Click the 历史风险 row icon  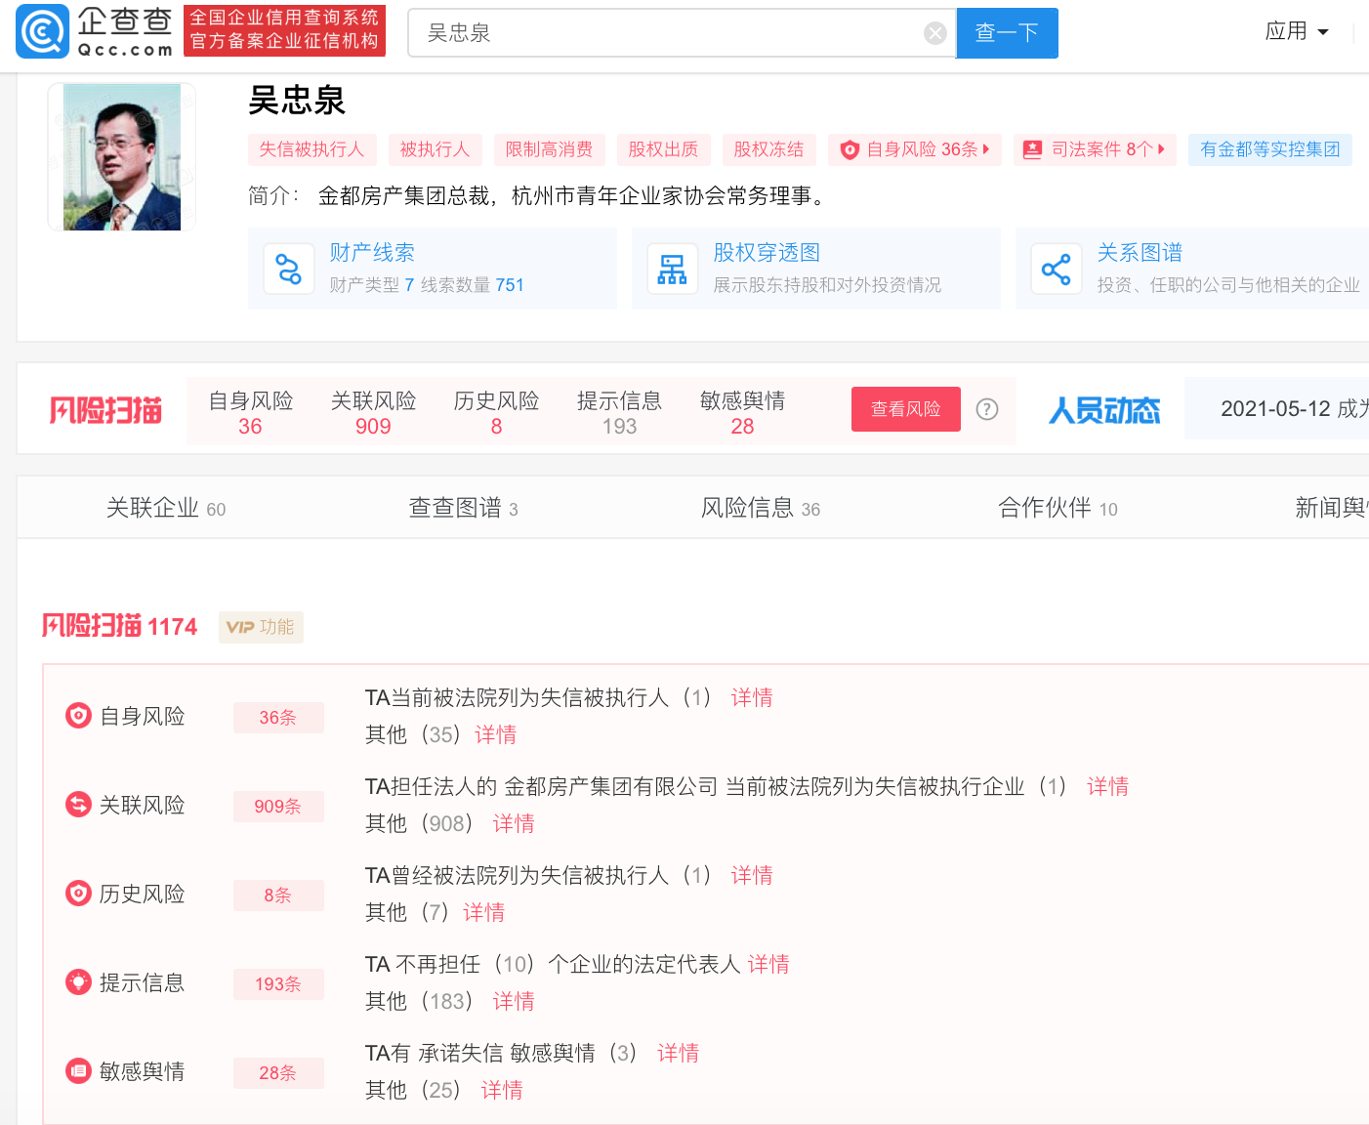(78, 894)
